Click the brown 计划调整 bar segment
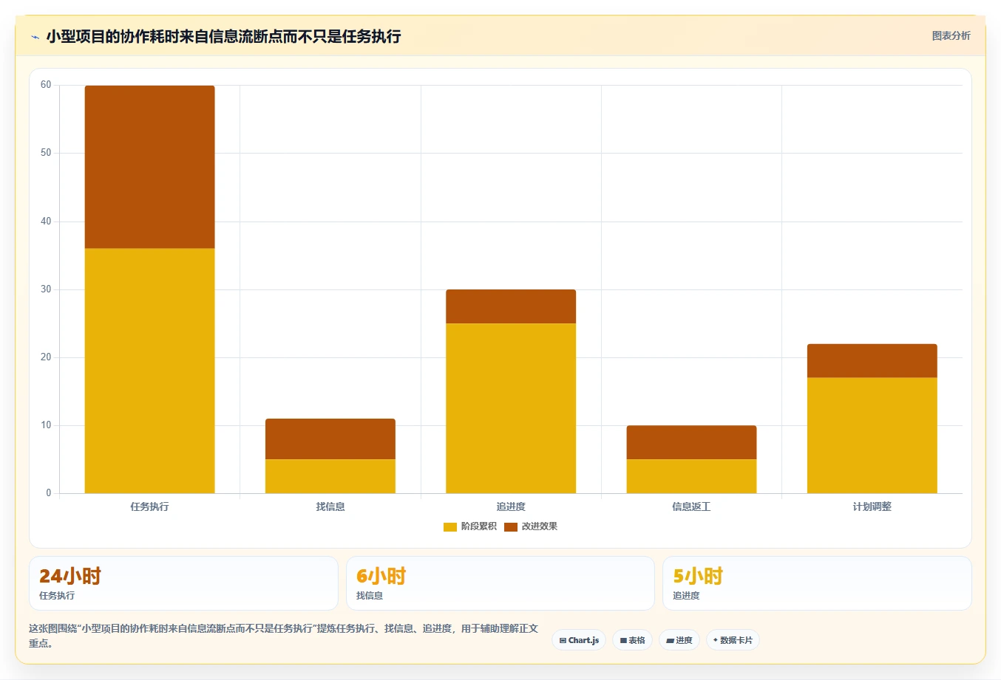The height and width of the screenshot is (680, 1001). [872, 361]
